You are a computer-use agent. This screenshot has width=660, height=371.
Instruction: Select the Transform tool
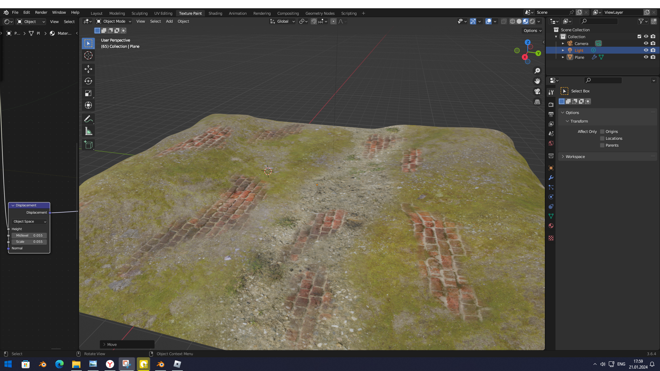pos(88,105)
